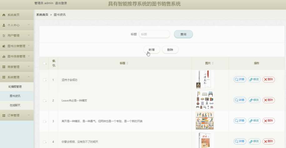
Task: Click the person icon for 个人中心
Action: pos(4,25)
